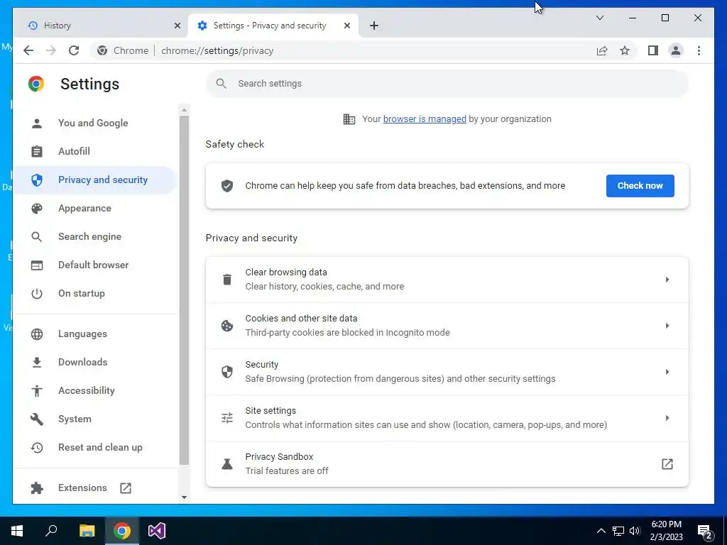Open File Explorer from the taskbar
Viewport: 727px width, 545px height.
pos(87,531)
